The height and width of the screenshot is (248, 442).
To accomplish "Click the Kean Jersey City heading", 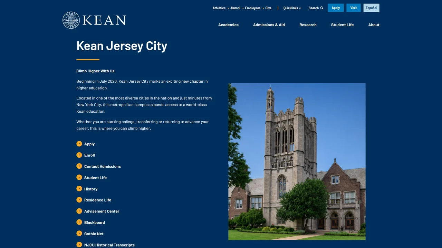I will pos(122,45).
